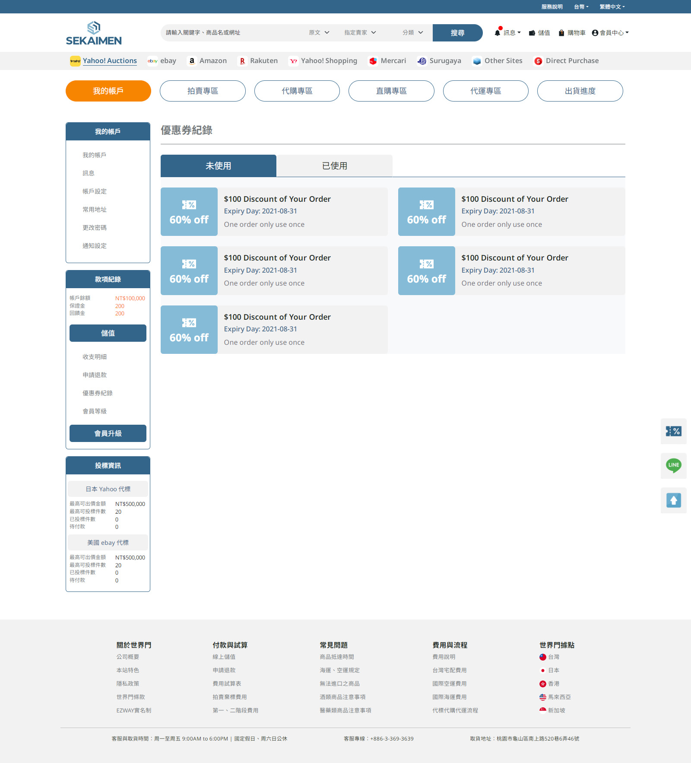Click the Mercari site icon

(x=373, y=61)
